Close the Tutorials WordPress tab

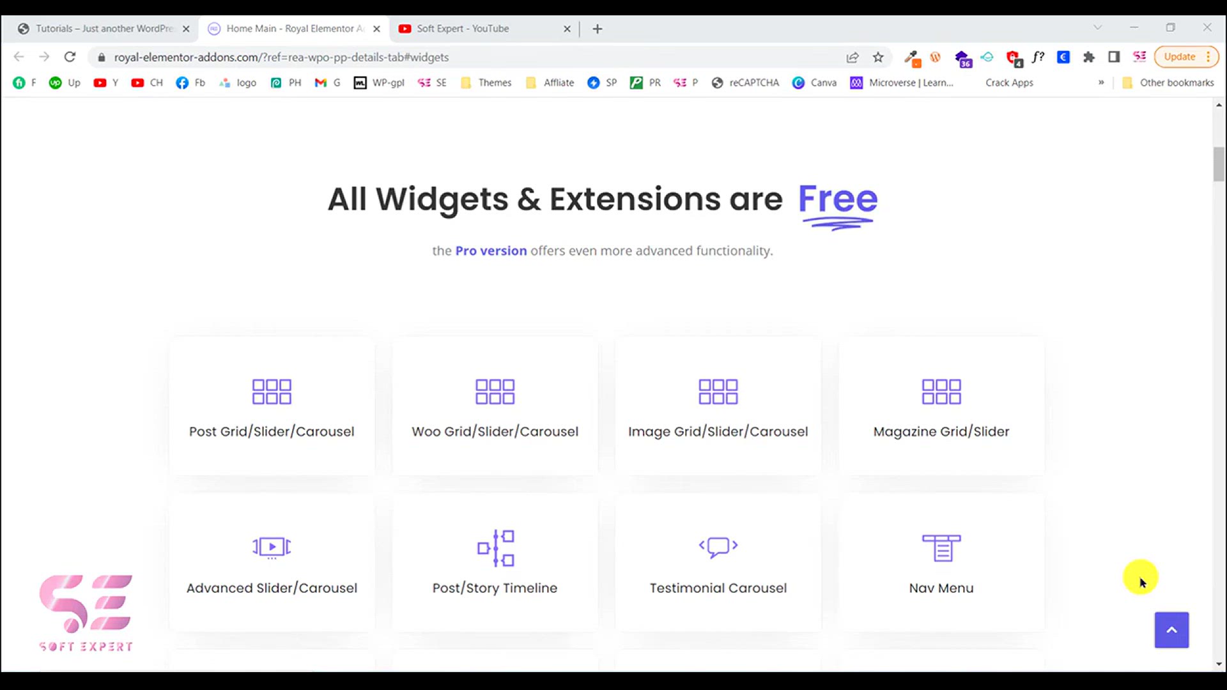[186, 29]
